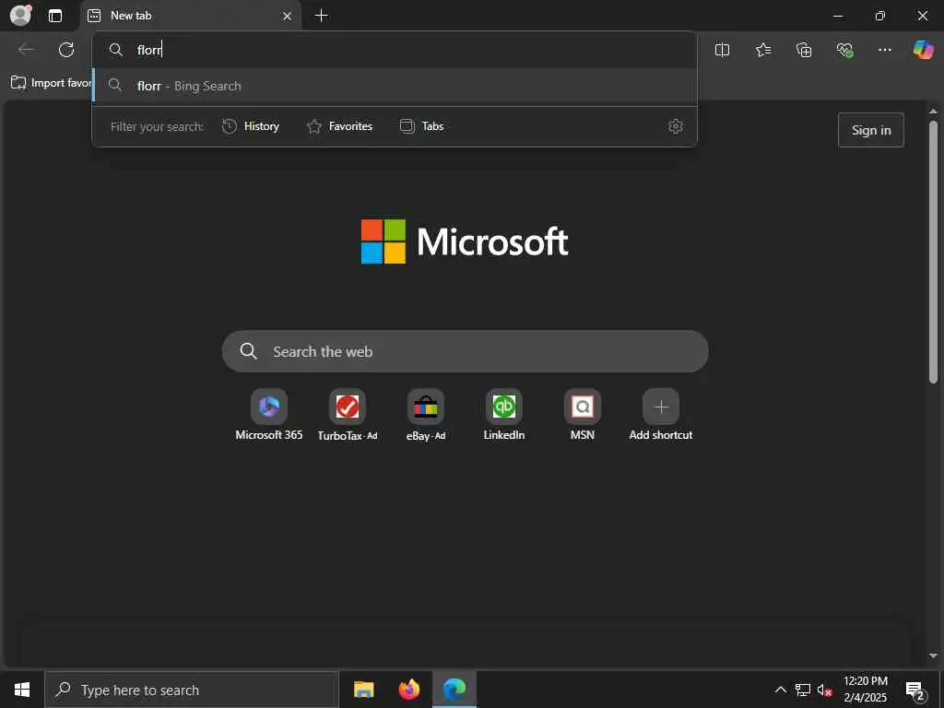Click the scrollbar up arrow

(933, 112)
